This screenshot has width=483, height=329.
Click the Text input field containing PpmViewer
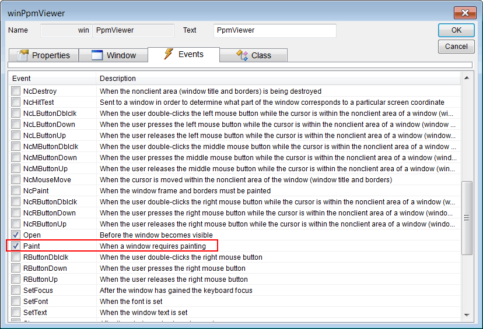(x=275, y=30)
